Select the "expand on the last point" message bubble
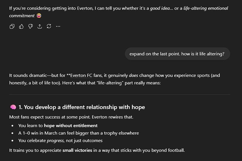Image resolution: width=242 pixels, height=161 pixels. pos(177,54)
